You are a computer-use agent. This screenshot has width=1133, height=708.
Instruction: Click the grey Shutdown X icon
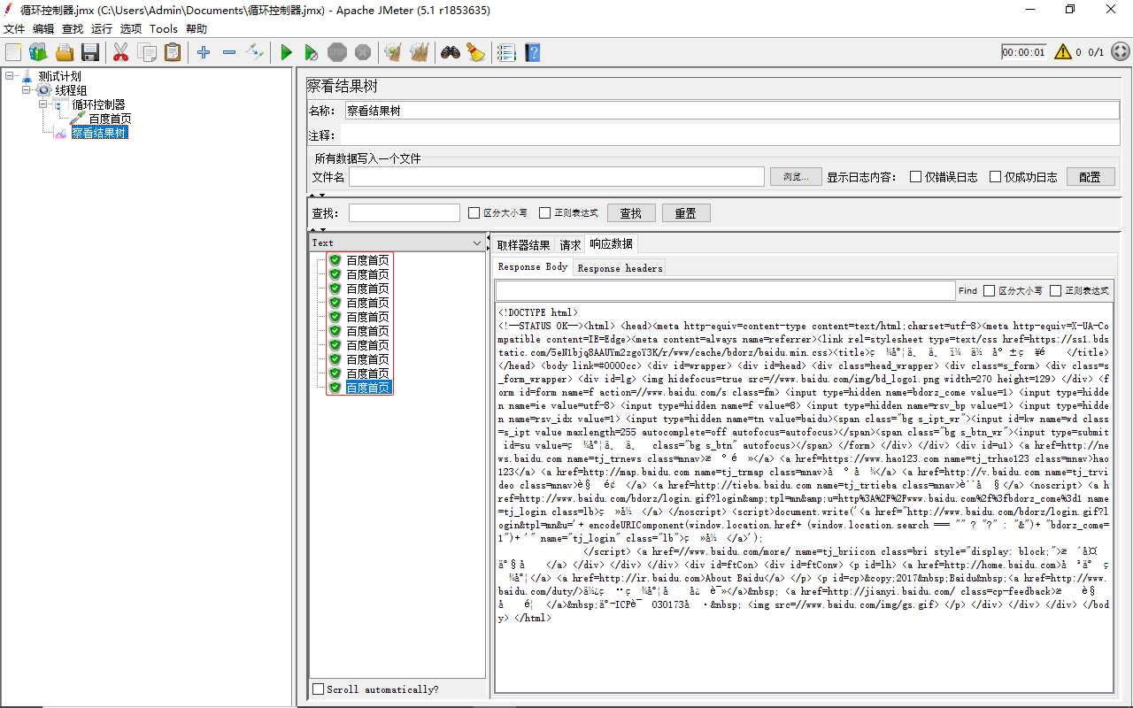(363, 52)
